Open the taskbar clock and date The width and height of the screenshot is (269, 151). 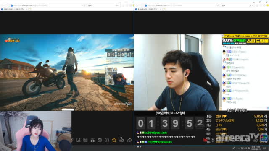pyautogui.click(x=256, y=148)
